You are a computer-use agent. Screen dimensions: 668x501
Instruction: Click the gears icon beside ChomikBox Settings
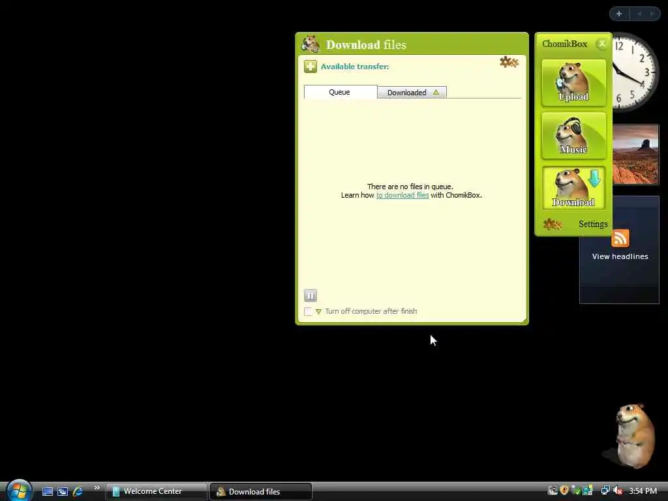coord(553,224)
